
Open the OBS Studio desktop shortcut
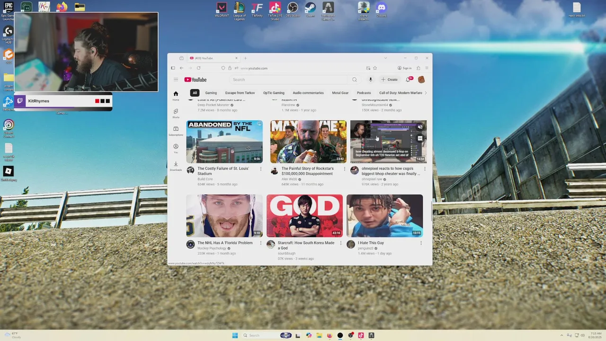pyautogui.click(x=293, y=10)
